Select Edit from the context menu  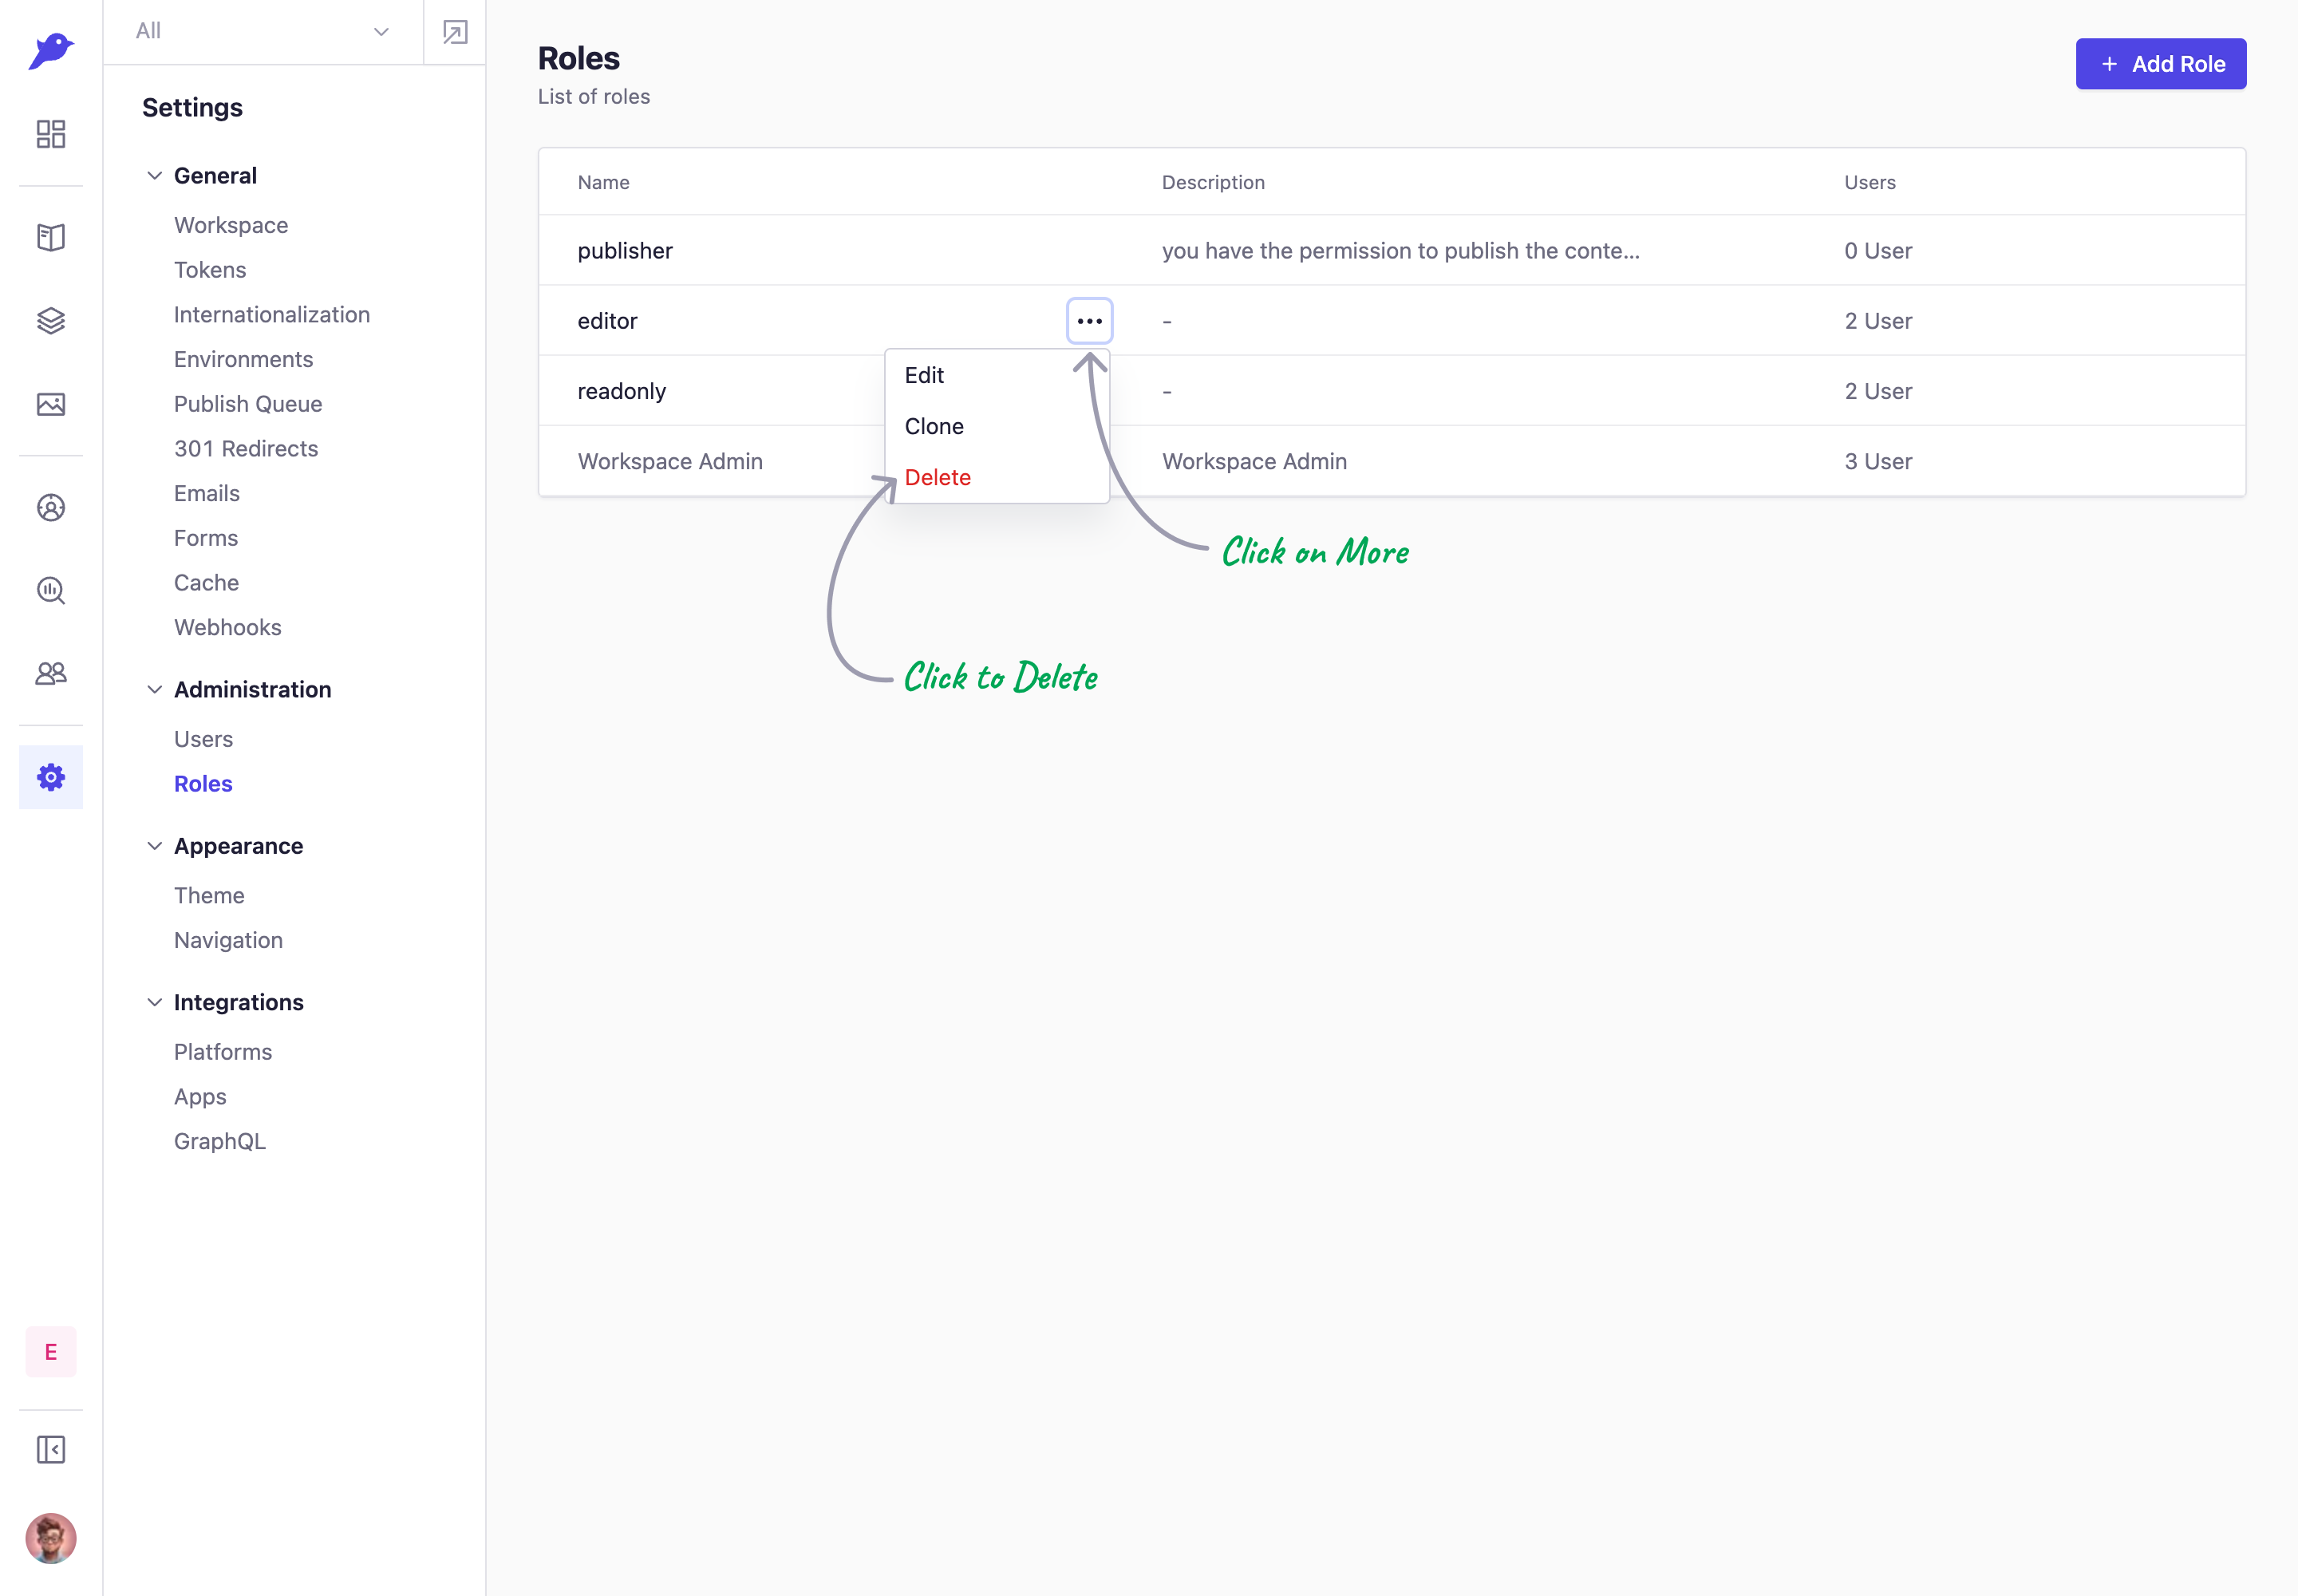click(997, 376)
